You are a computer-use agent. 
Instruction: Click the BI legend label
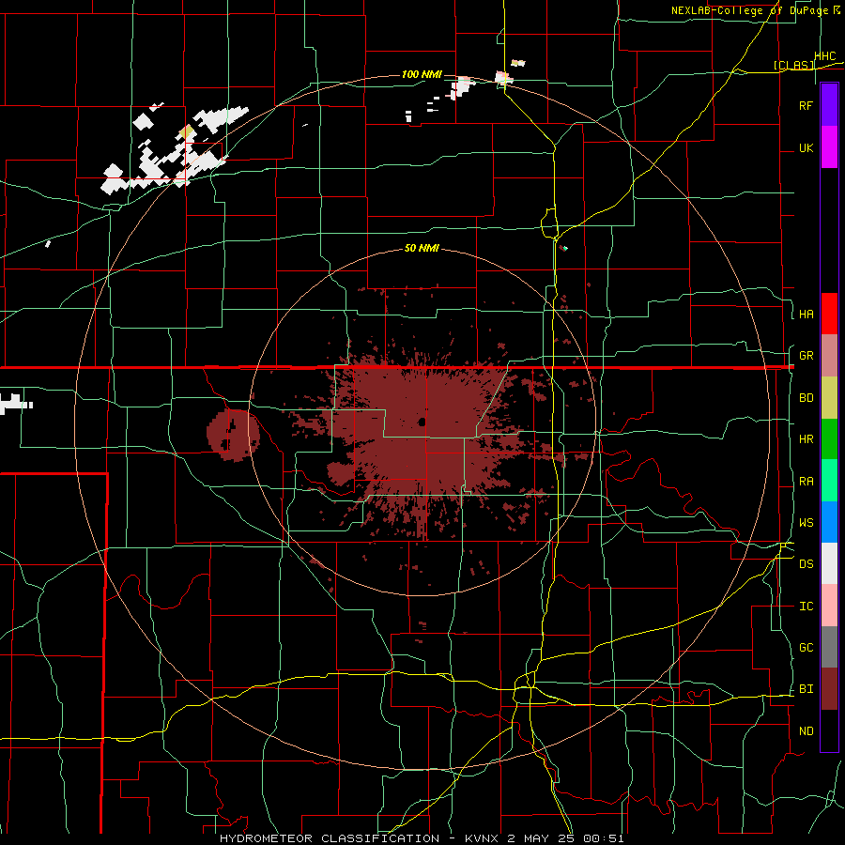pyautogui.click(x=806, y=689)
